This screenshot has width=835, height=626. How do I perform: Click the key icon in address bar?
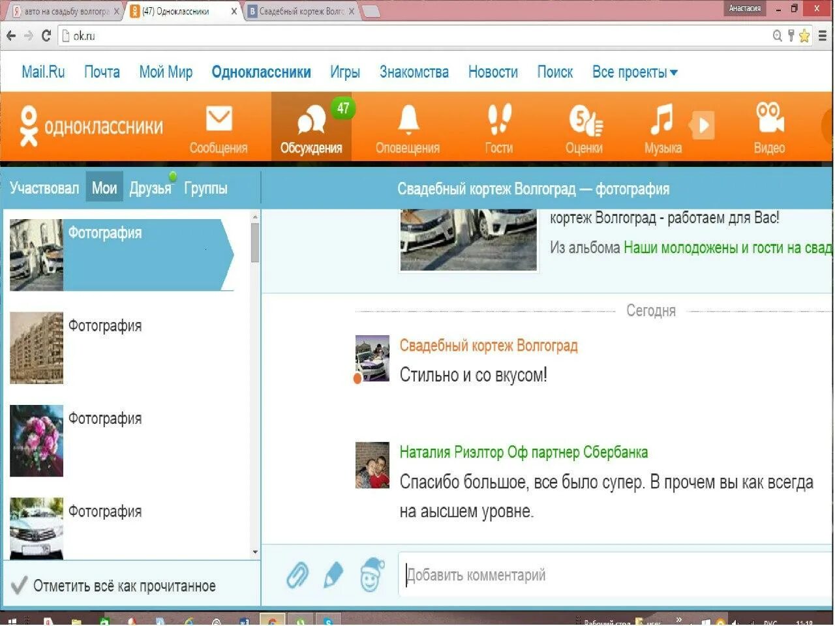[791, 36]
